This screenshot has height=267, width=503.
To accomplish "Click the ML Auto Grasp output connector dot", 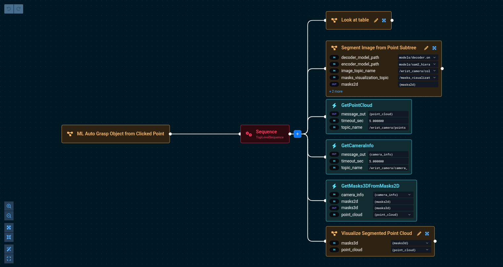I will (170, 134).
